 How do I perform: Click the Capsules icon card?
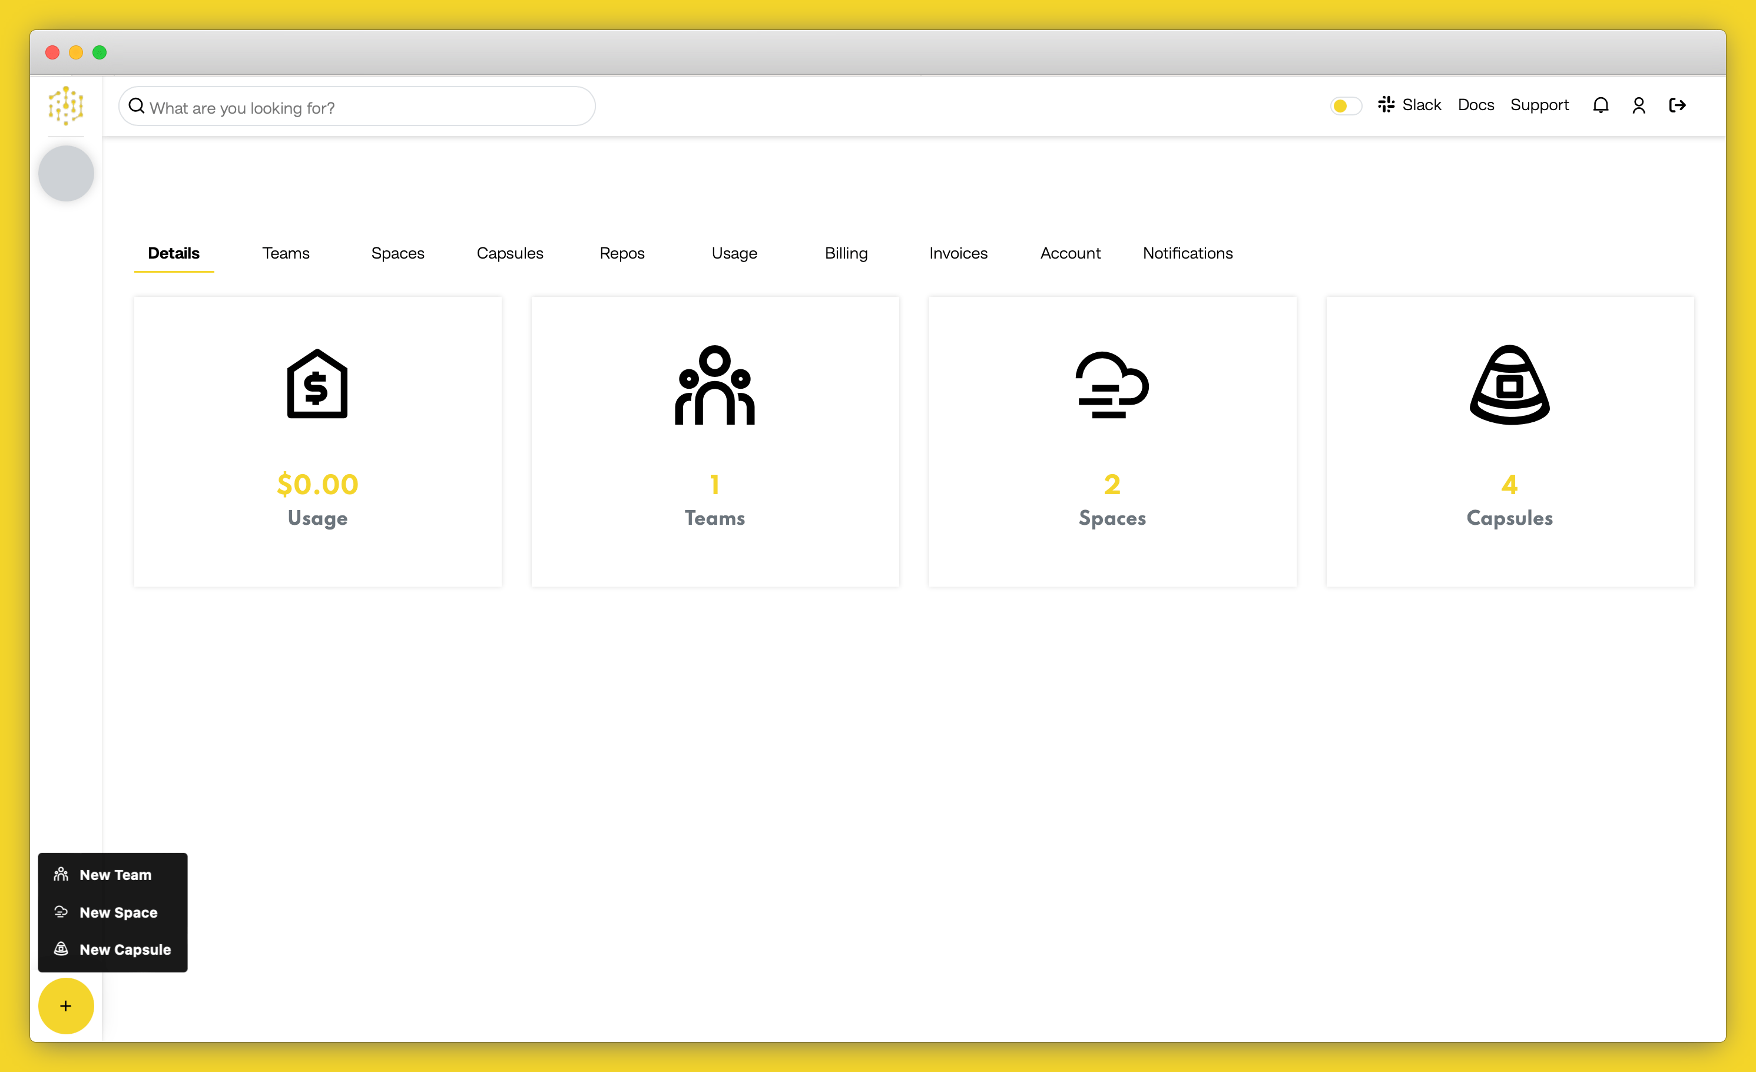(x=1510, y=439)
